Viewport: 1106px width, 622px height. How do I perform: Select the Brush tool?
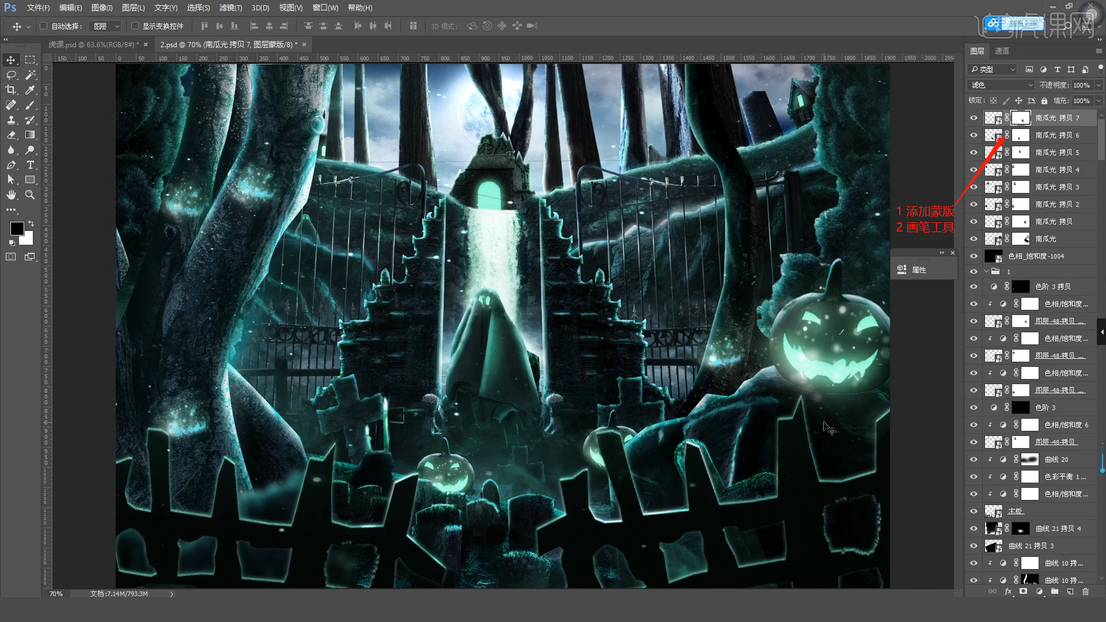tap(31, 105)
